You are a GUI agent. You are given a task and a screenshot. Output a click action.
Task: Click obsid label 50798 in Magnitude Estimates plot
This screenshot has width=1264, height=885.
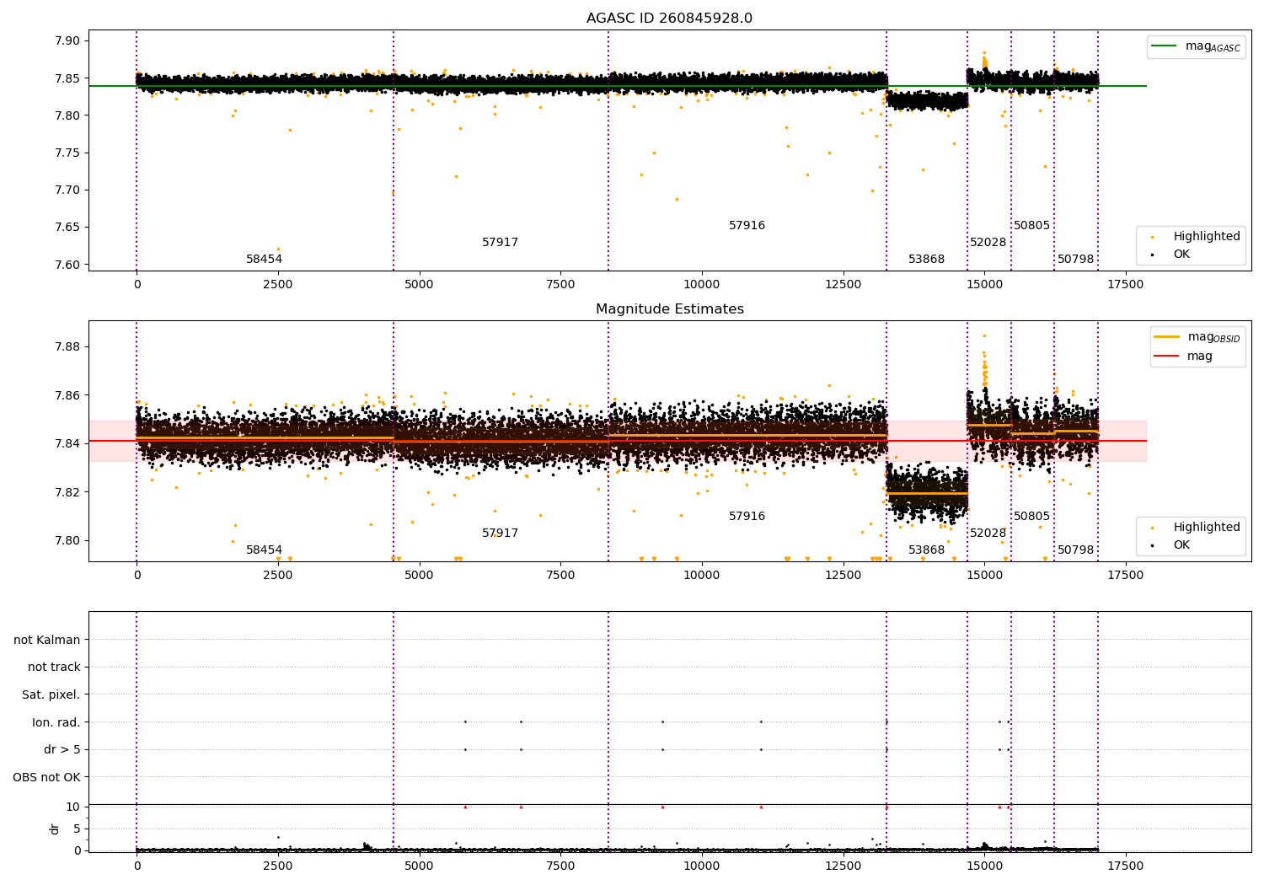1075,550
